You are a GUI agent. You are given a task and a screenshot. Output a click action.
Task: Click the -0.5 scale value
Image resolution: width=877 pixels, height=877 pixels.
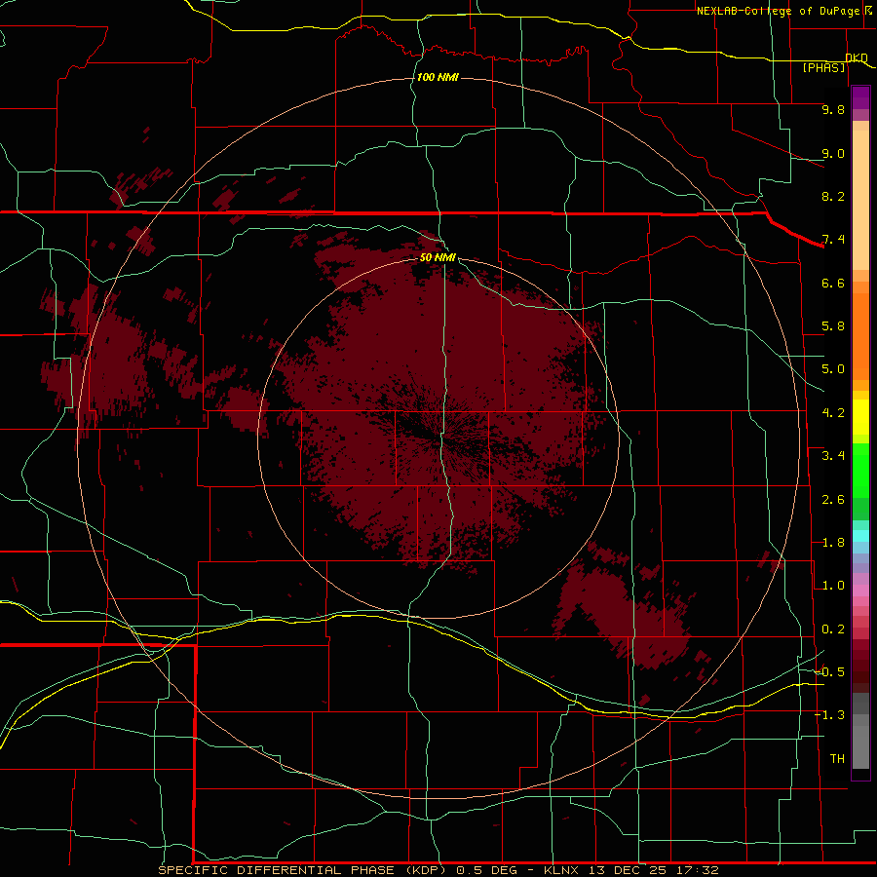coord(829,671)
